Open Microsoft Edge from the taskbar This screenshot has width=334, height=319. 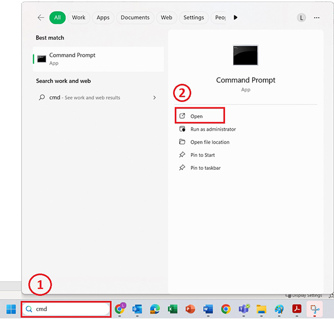point(155,309)
